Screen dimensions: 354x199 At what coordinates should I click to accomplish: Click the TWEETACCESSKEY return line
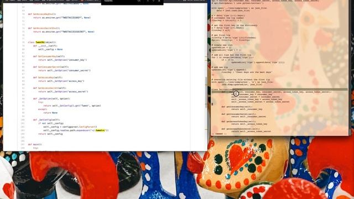tap(61, 18)
